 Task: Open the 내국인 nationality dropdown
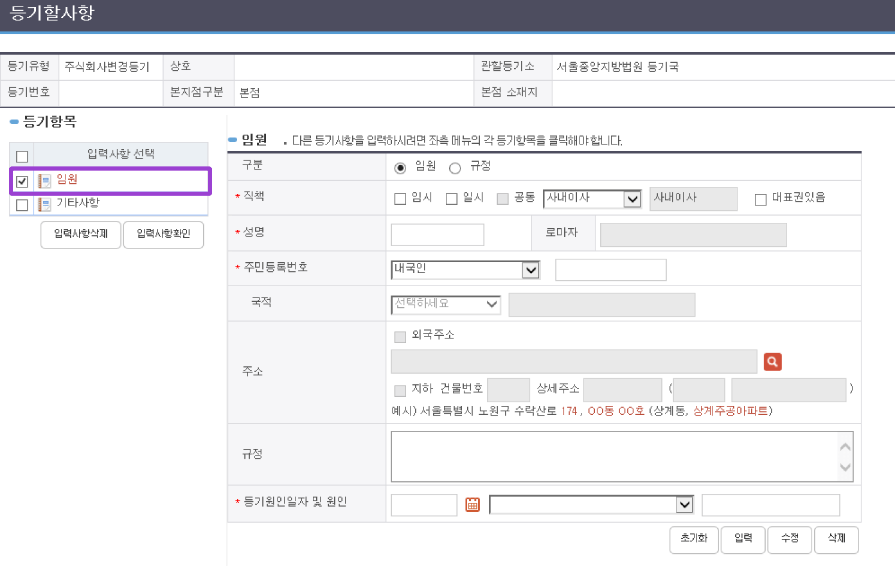click(x=531, y=270)
